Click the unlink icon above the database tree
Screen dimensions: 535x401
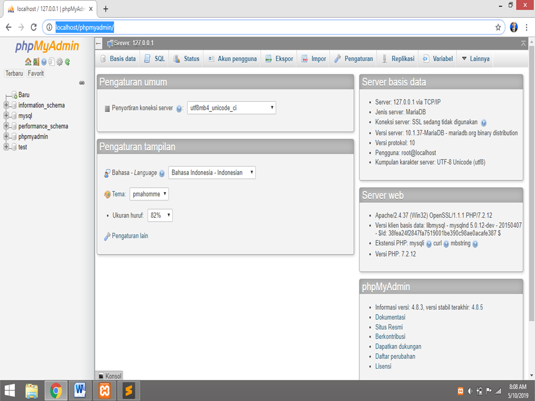pyautogui.click(x=81, y=82)
